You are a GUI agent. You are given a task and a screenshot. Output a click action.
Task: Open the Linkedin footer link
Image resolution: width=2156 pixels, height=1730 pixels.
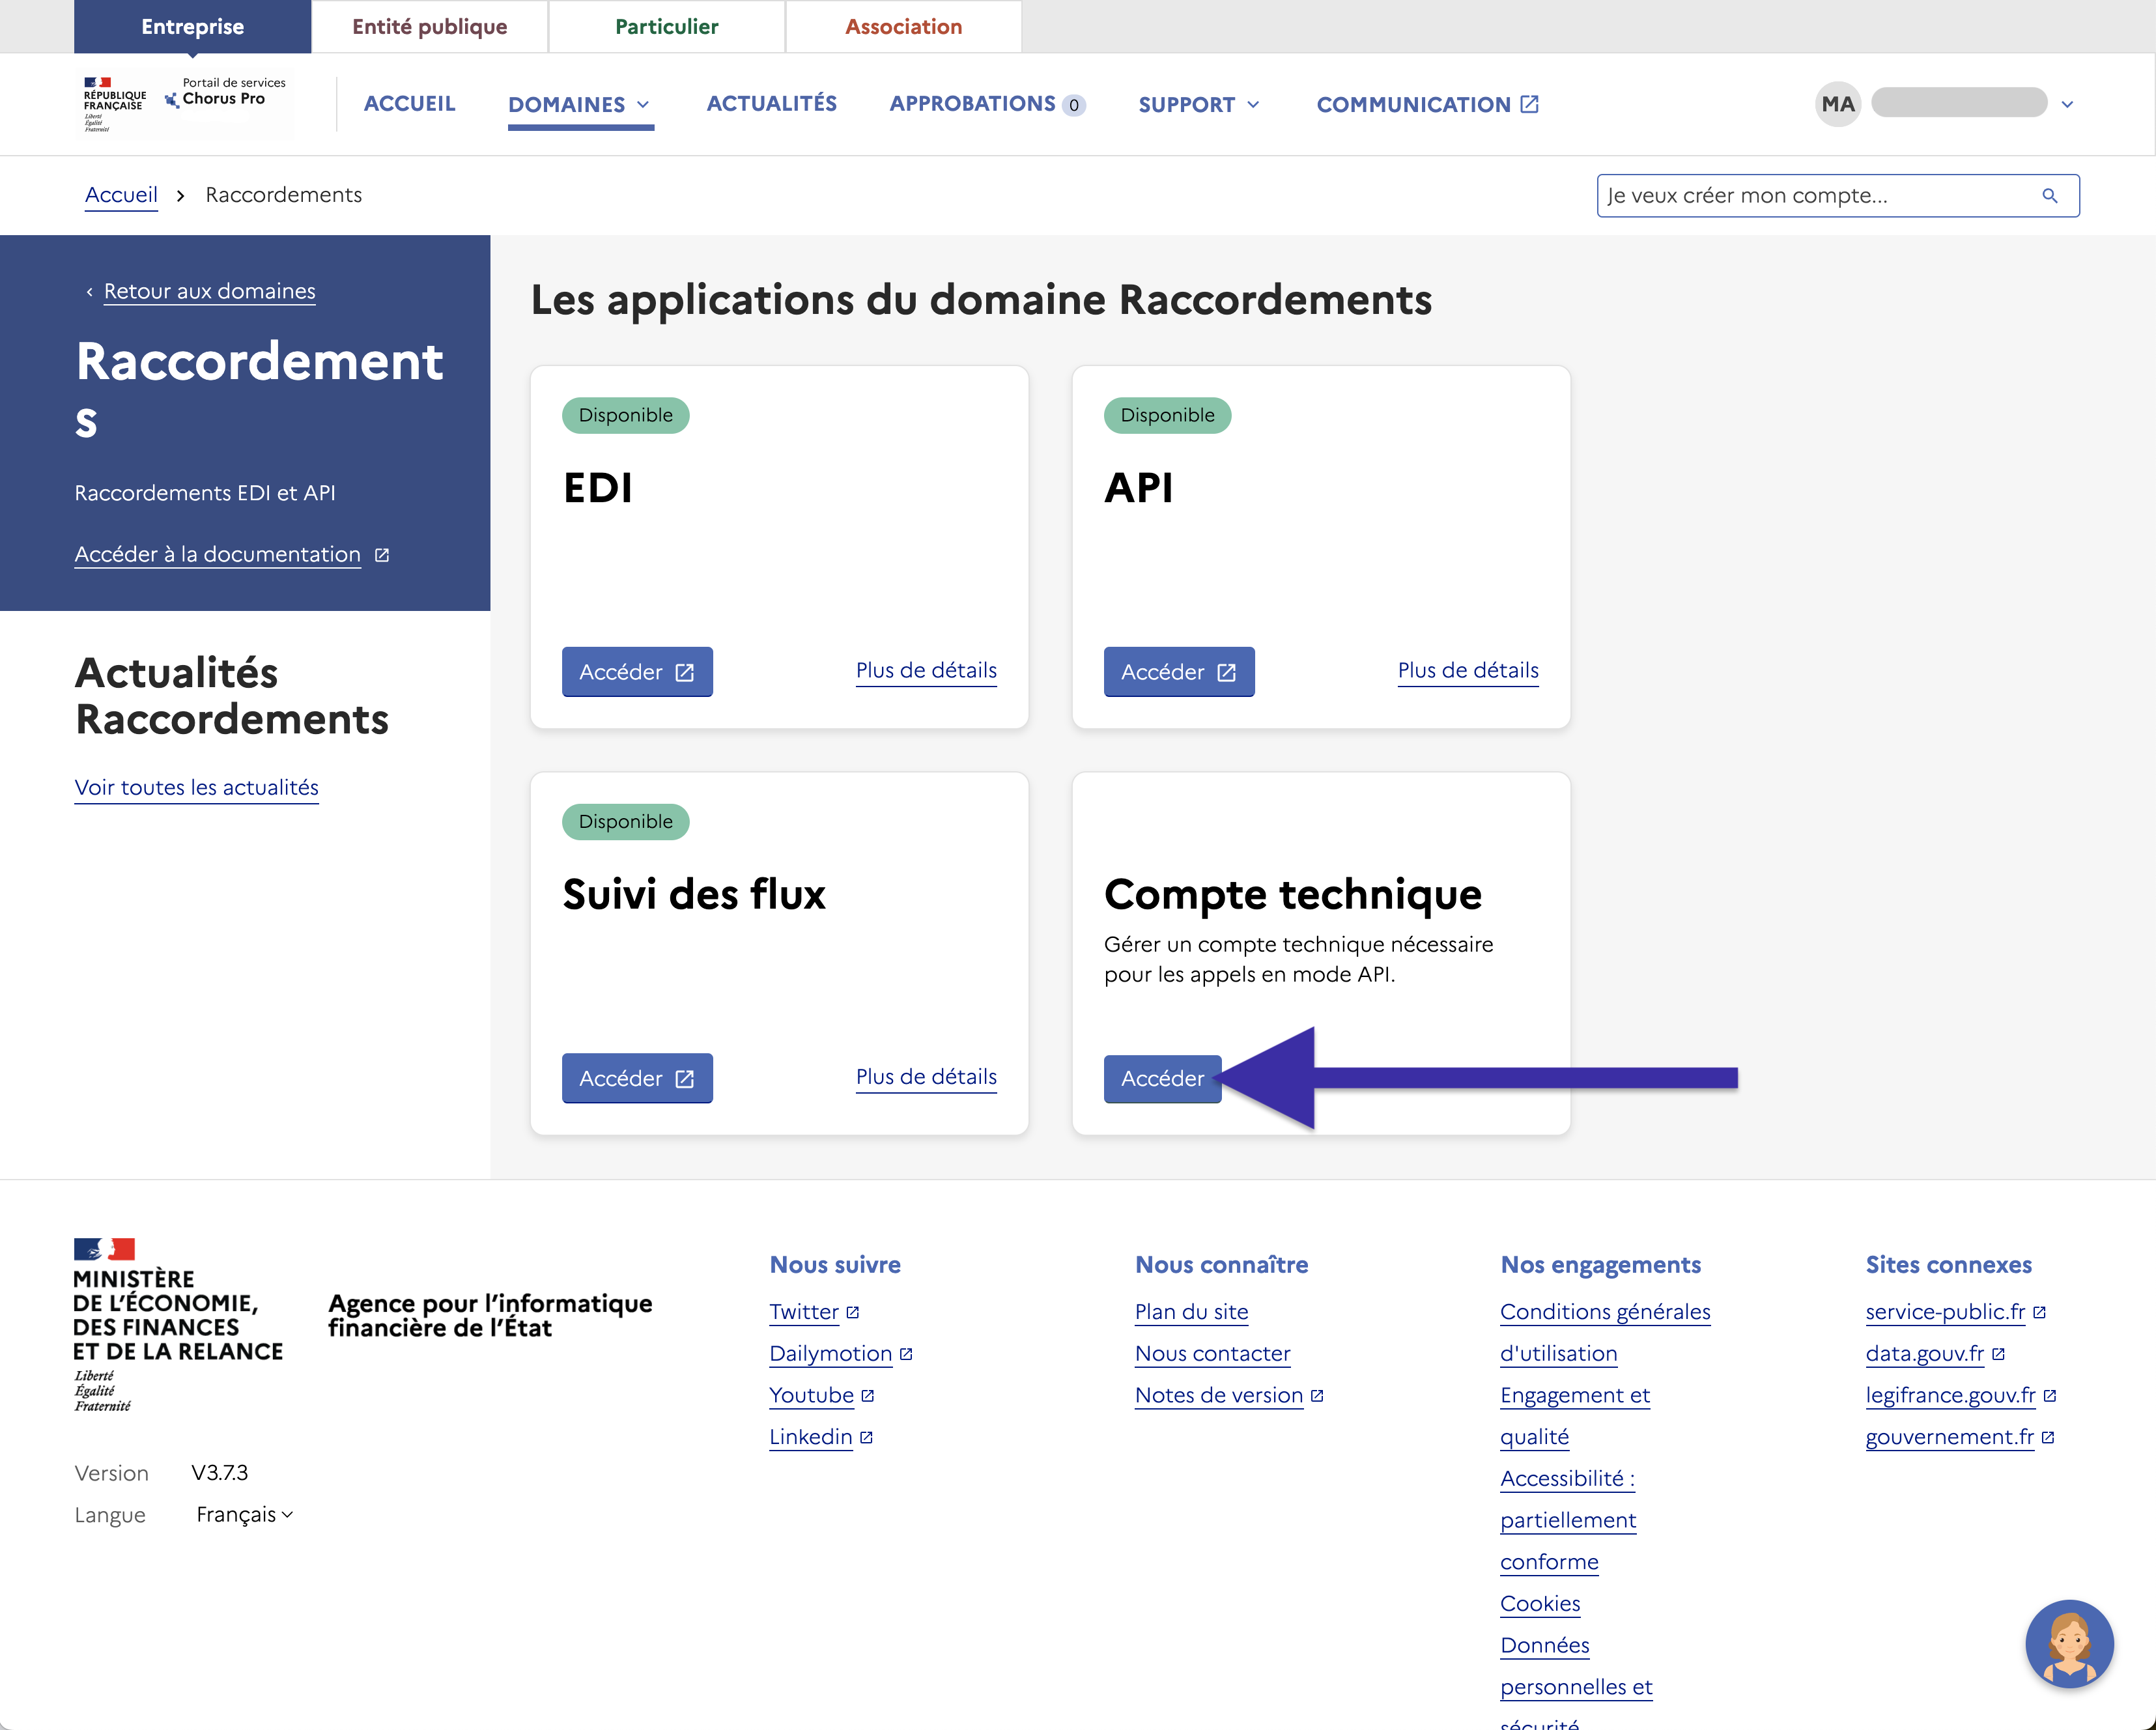tap(811, 1437)
